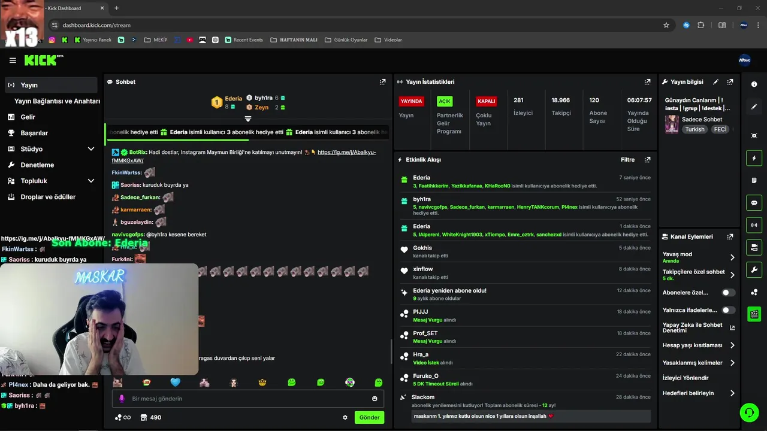767x431 pixels.
Task: Toggle the lightning bolt icon in right sidebar
Action: [x=754, y=158]
